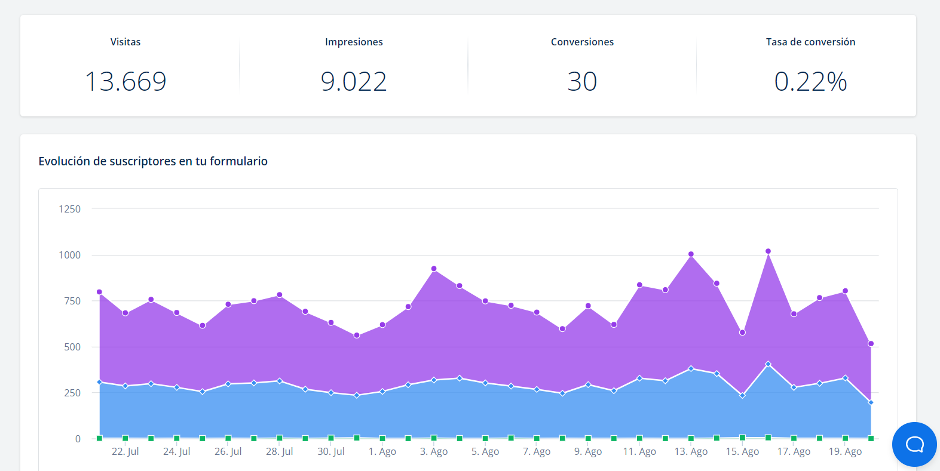Click the y-axis label 750

click(72, 301)
